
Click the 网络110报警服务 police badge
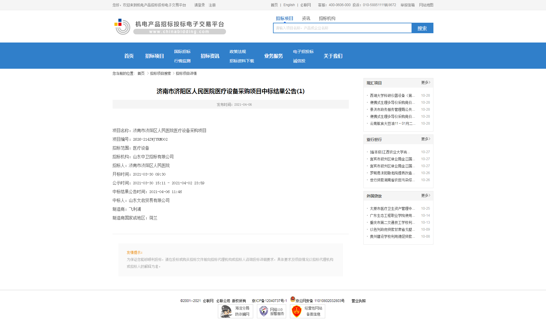pyautogui.click(x=271, y=311)
